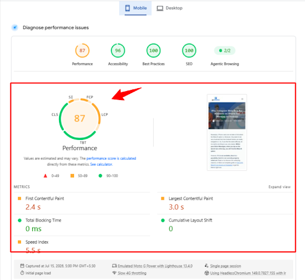The height and width of the screenshot is (280, 305).
Task: Open the Agentic Browsing 2/2 badge
Action: click(225, 51)
